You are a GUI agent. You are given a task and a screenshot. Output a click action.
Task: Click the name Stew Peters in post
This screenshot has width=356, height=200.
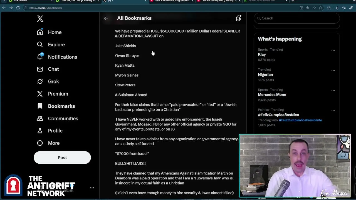click(125, 85)
